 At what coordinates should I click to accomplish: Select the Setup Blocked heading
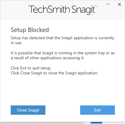(30, 30)
